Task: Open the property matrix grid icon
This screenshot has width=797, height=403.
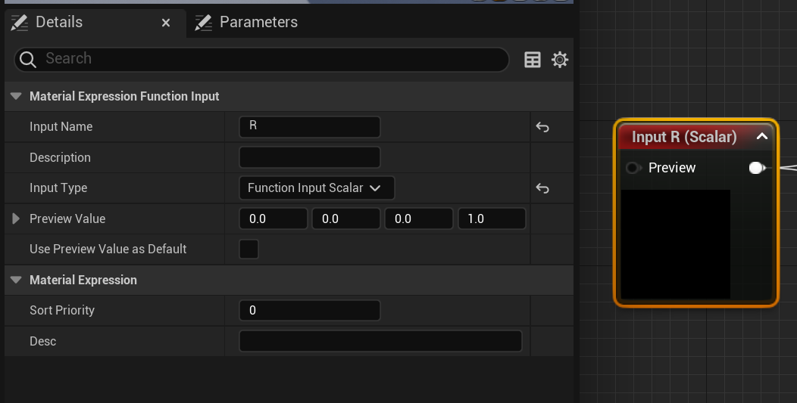Action: [532, 60]
